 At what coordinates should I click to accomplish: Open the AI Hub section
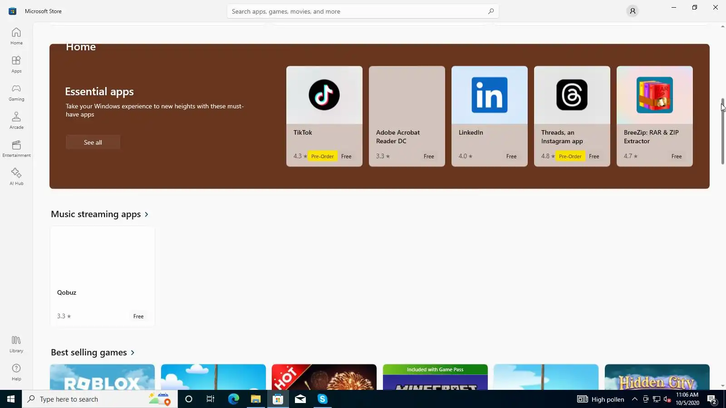click(16, 177)
